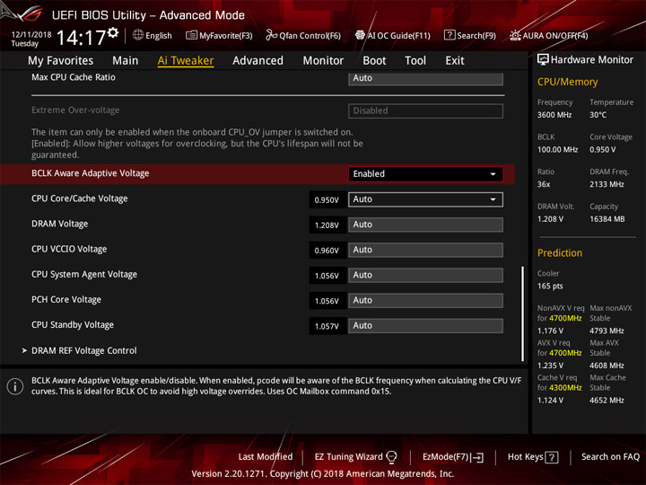Click the settings list scrollbar

(x=522, y=313)
